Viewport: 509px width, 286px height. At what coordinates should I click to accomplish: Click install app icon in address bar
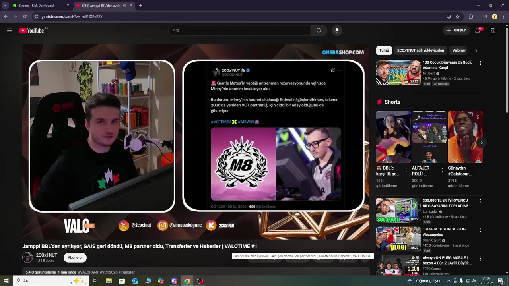tap(449, 17)
